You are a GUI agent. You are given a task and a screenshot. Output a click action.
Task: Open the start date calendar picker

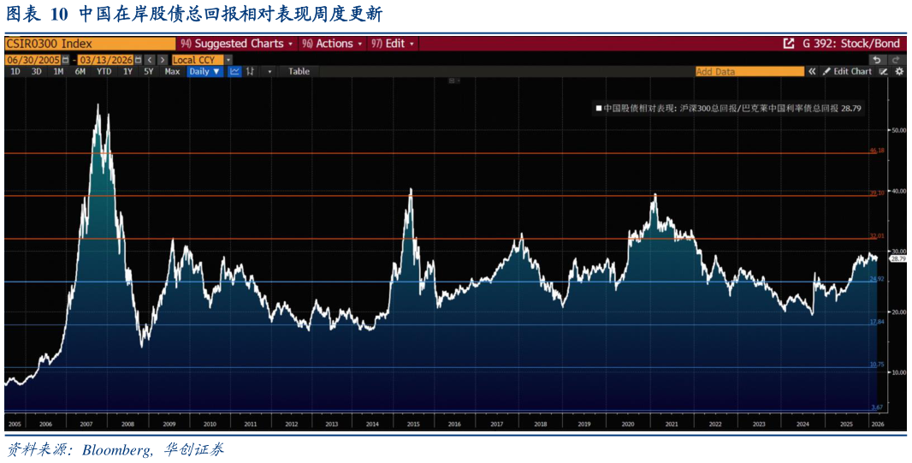(x=66, y=60)
